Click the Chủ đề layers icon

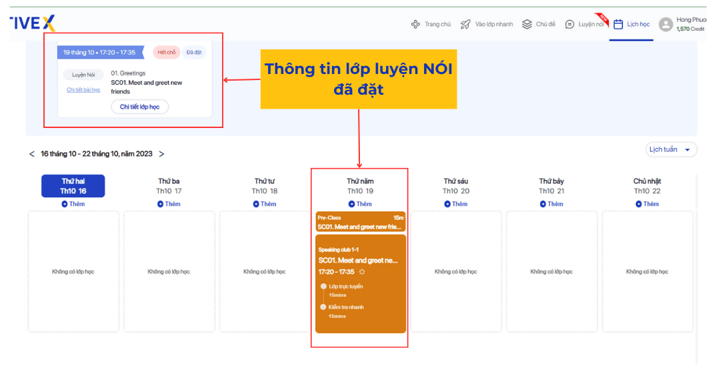point(527,25)
